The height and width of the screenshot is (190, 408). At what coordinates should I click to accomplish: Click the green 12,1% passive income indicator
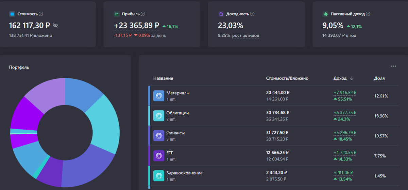coord(354,26)
